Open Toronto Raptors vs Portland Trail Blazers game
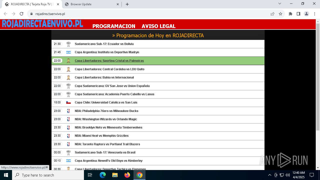Screen dimensions: 320x180 pos(107,144)
